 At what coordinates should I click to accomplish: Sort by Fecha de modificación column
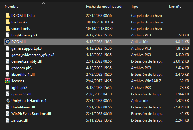tap(104, 7)
